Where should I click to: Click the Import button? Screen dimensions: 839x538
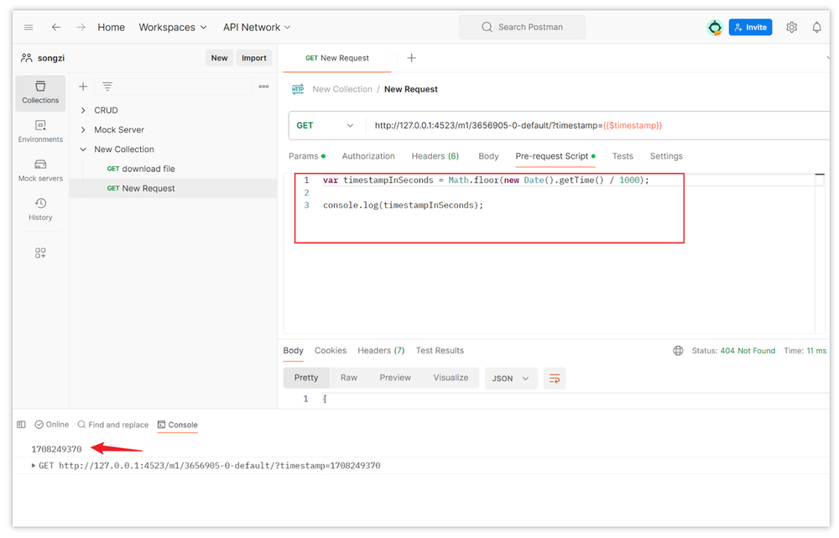tap(253, 58)
